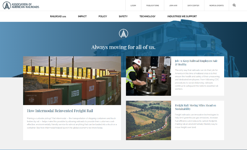247x150 pixels.
Task: Read Freight Rail Sustainability article title
Action: (x=195, y=107)
